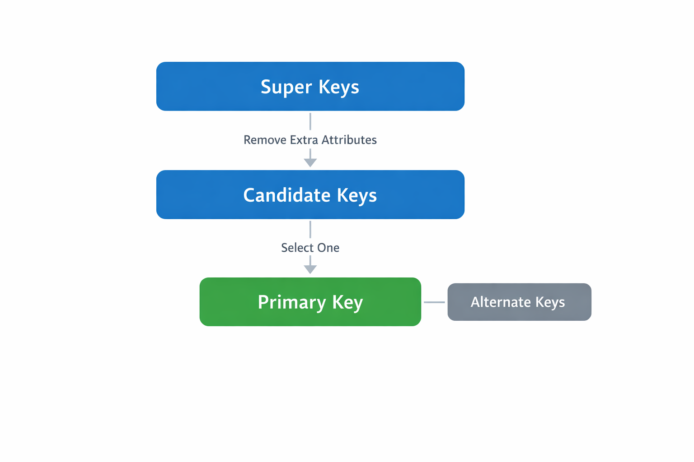The width and height of the screenshot is (694, 462).
Task: Click the word "One" in arrow label
Action: [x=328, y=248]
